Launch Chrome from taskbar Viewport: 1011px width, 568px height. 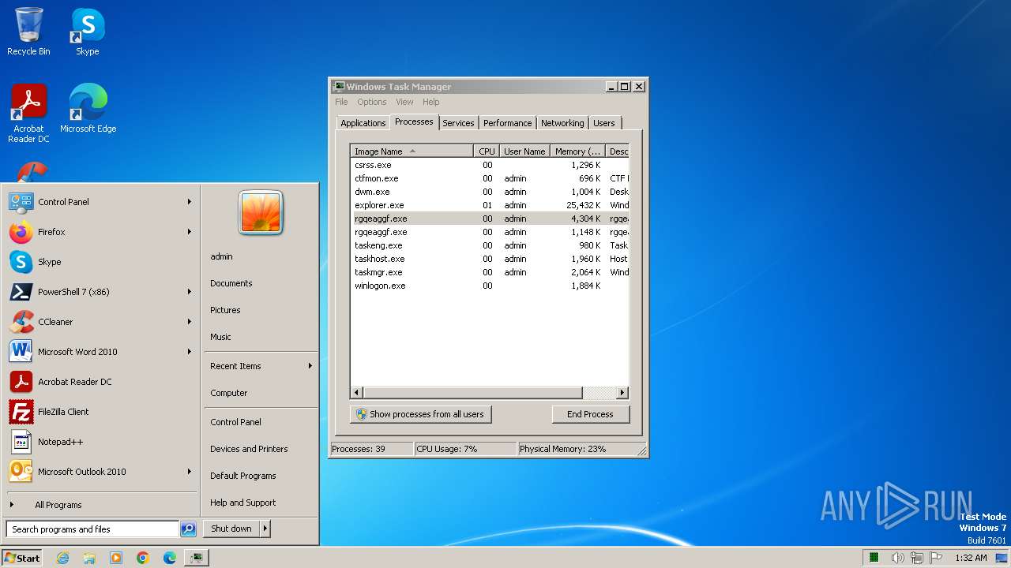coord(143,558)
